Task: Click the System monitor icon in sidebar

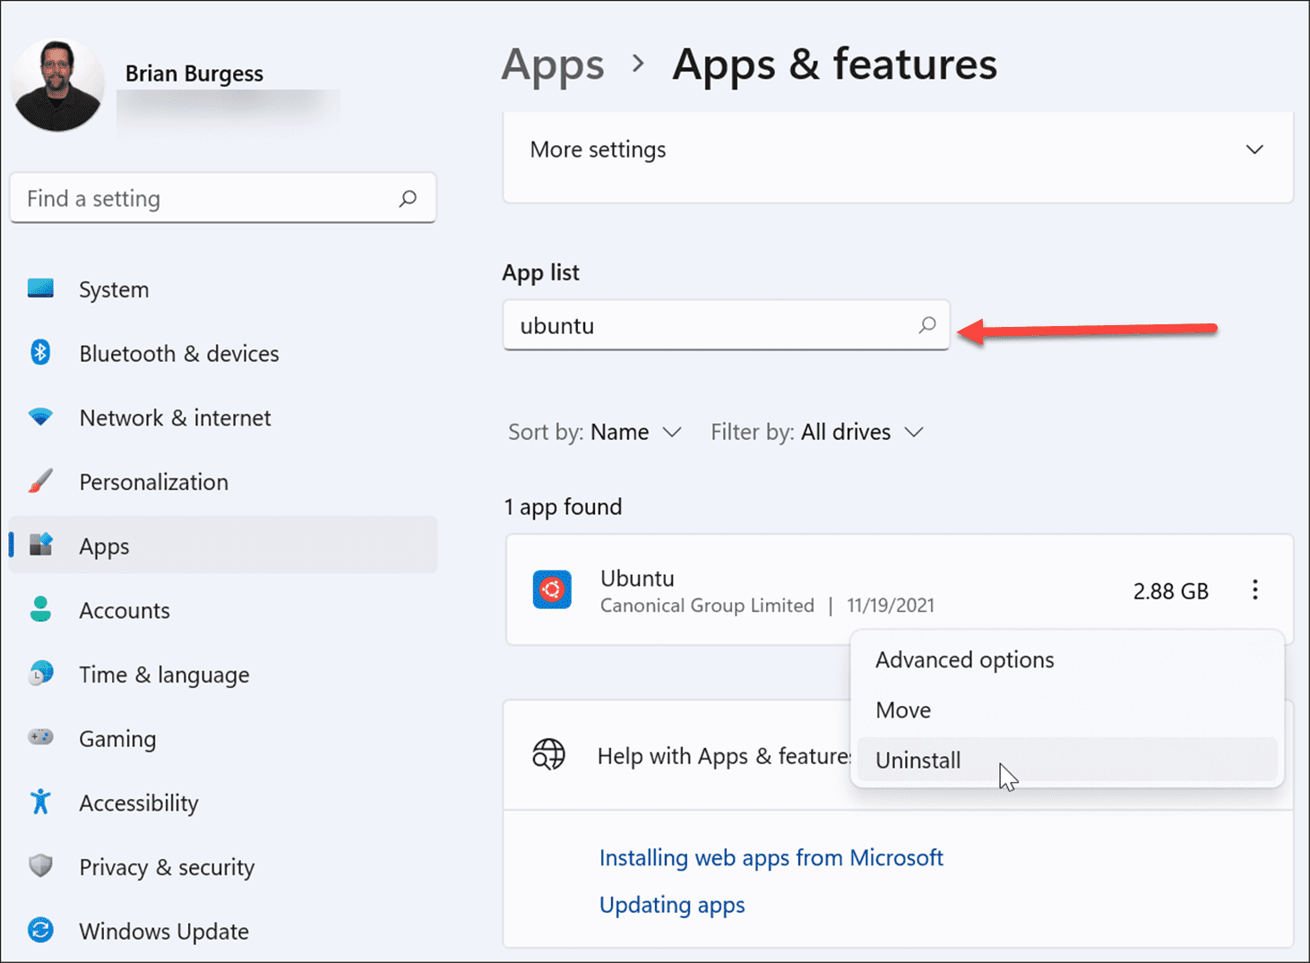Action: coord(40,288)
